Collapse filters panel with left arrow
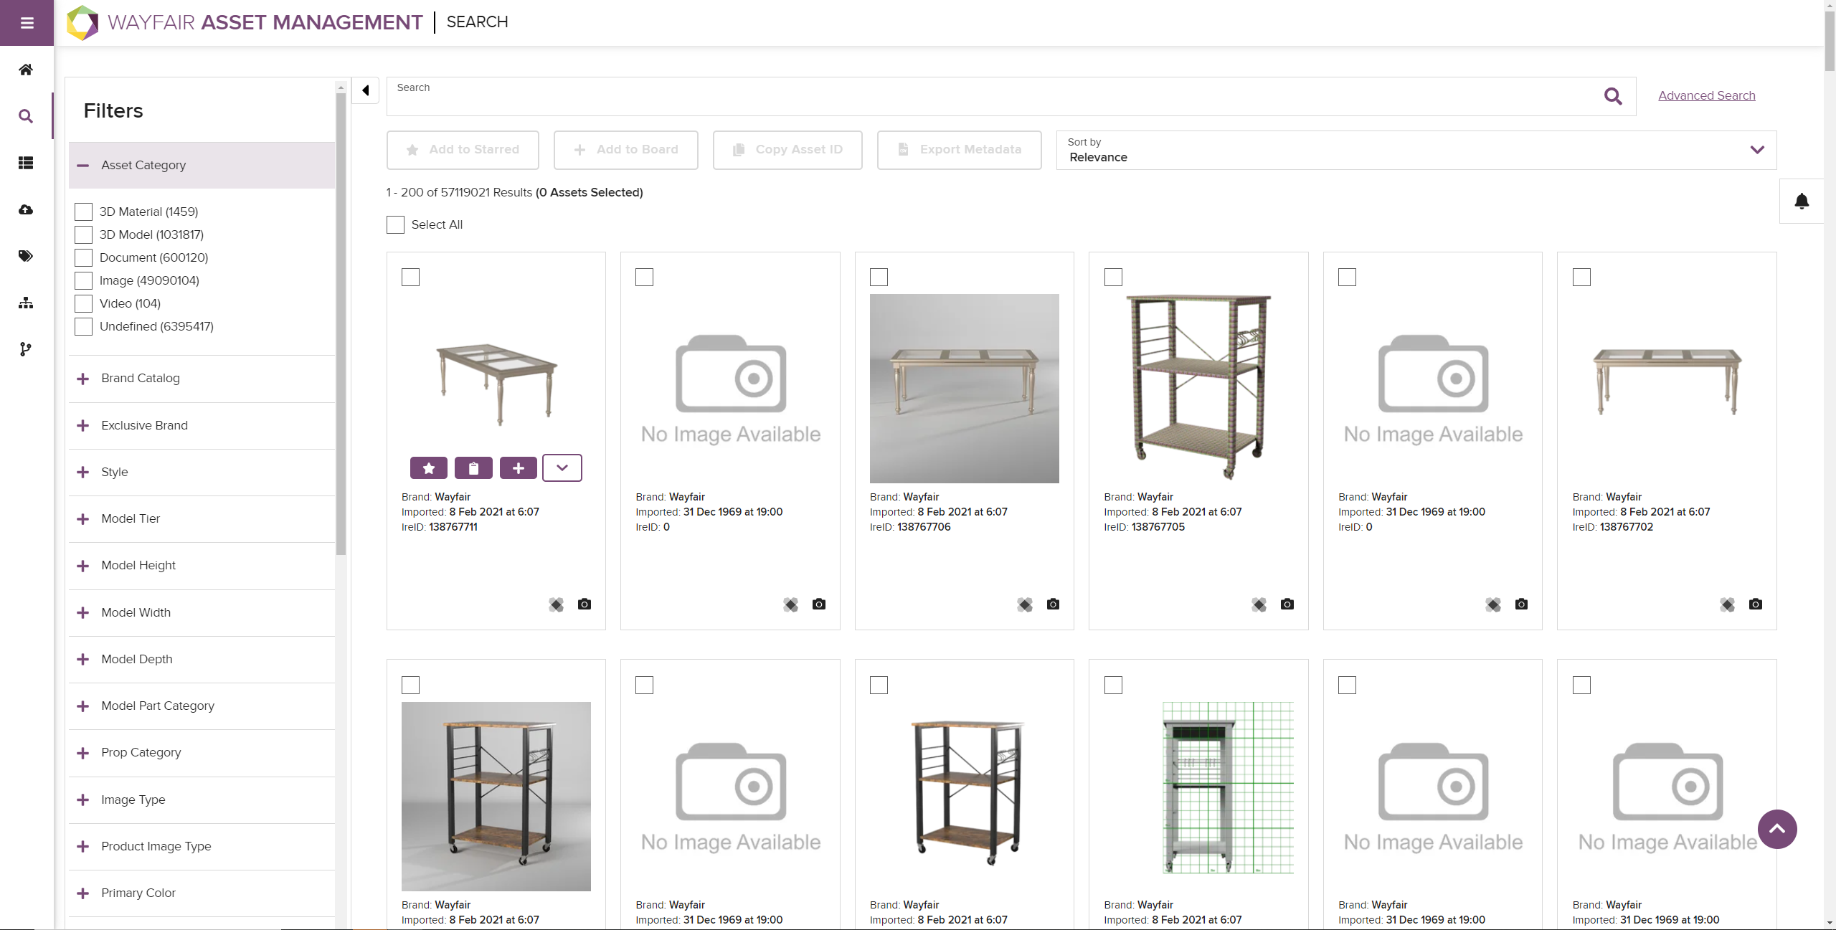The width and height of the screenshot is (1836, 930). click(x=366, y=90)
